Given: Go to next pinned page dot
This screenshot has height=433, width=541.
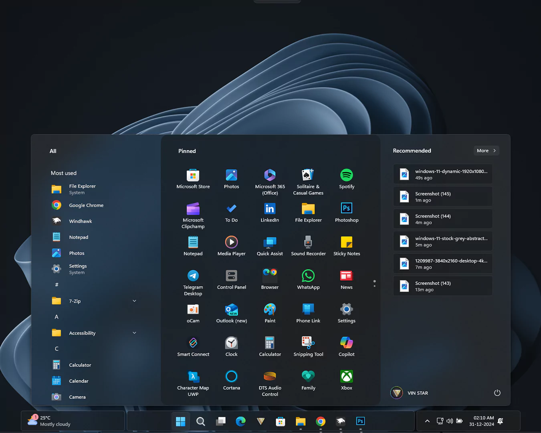Looking at the screenshot, I should pyautogui.click(x=375, y=286).
